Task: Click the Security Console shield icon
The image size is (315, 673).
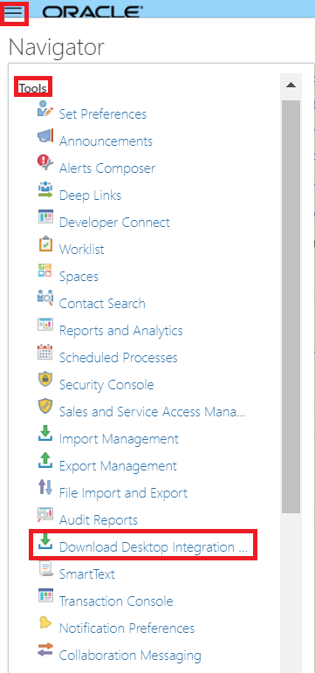Action: [45, 380]
